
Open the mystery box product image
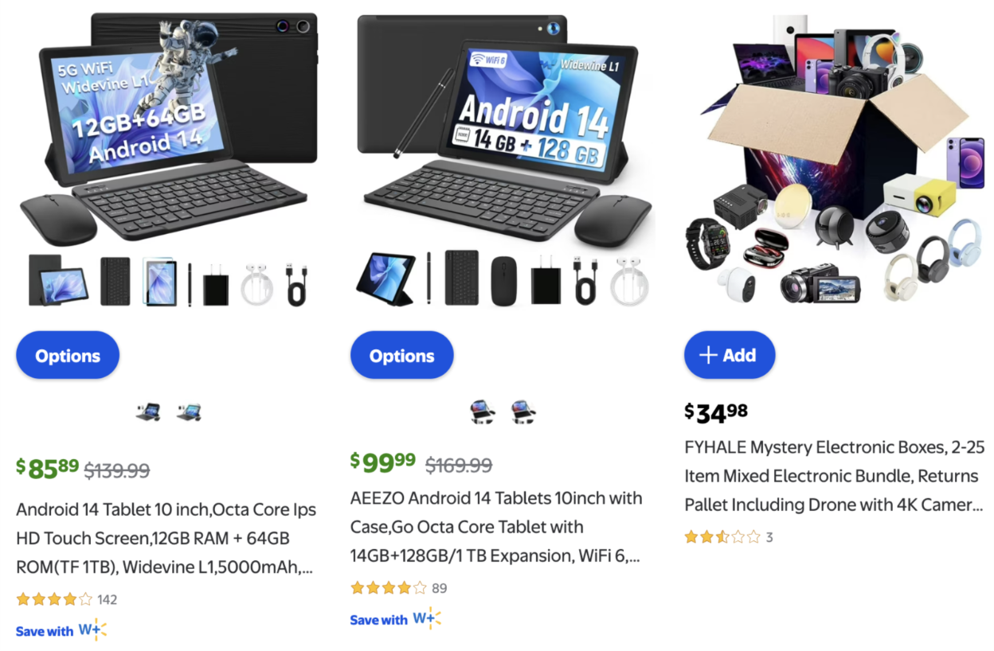835,160
